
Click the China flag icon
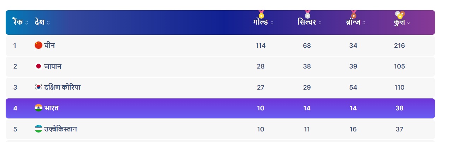pyautogui.click(x=39, y=45)
